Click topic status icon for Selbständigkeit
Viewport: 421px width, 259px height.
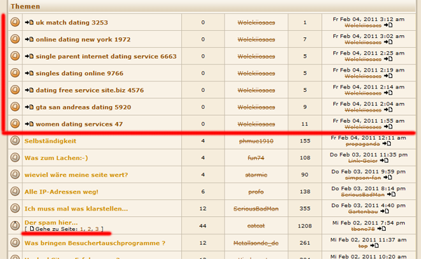(15, 140)
